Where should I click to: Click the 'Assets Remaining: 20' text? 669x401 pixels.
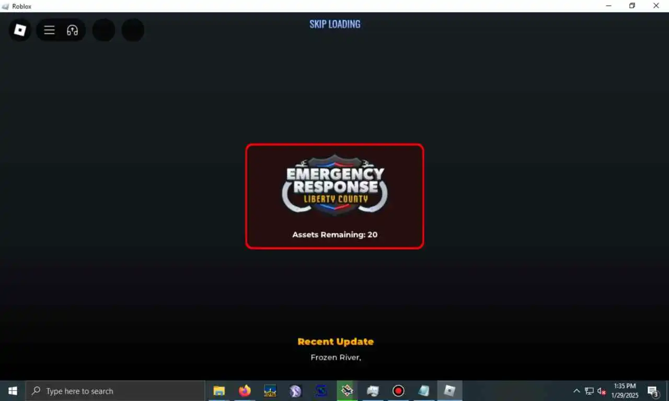coord(334,234)
